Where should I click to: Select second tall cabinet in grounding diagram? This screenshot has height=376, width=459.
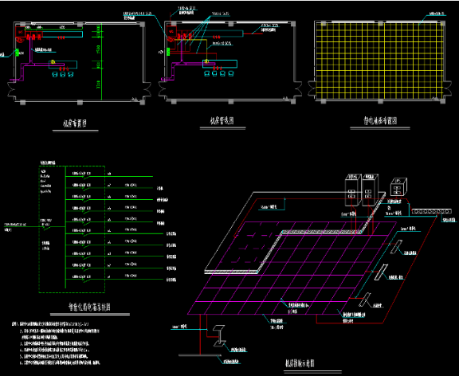tap(370, 190)
